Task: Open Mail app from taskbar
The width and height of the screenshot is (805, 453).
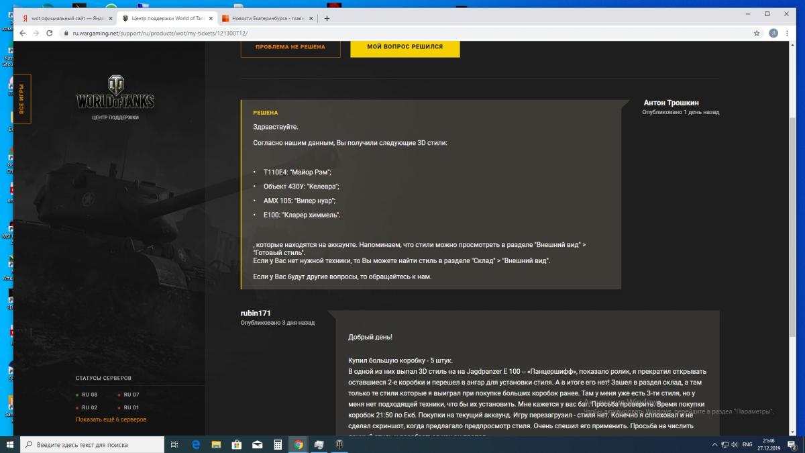Action: pyautogui.click(x=258, y=444)
